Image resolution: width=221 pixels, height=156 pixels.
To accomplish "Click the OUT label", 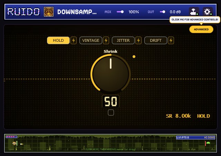I will point(151,12).
